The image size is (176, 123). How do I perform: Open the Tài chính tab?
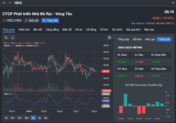pyautogui.click(x=117, y=30)
